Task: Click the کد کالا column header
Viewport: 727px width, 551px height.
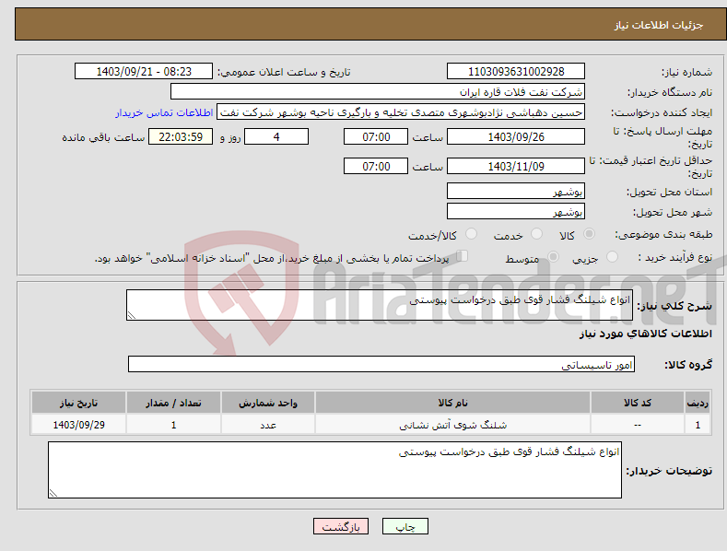Action: click(638, 403)
